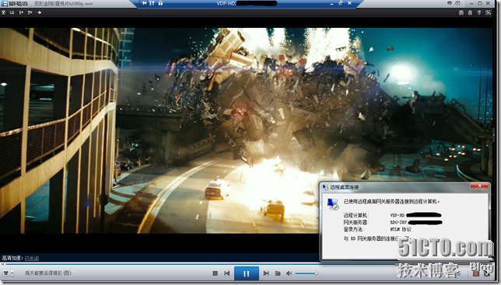The height and width of the screenshot is (285, 501).
Task: Click the pin icon on remote desktop bar
Action: point(145,3)
